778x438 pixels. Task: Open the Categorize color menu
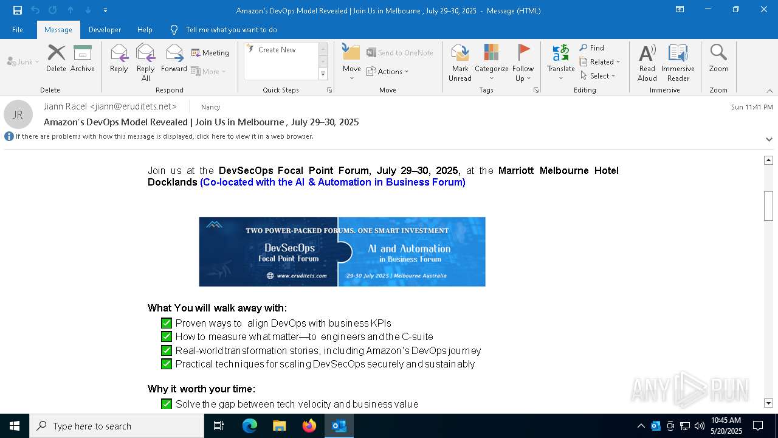point(491,63)
